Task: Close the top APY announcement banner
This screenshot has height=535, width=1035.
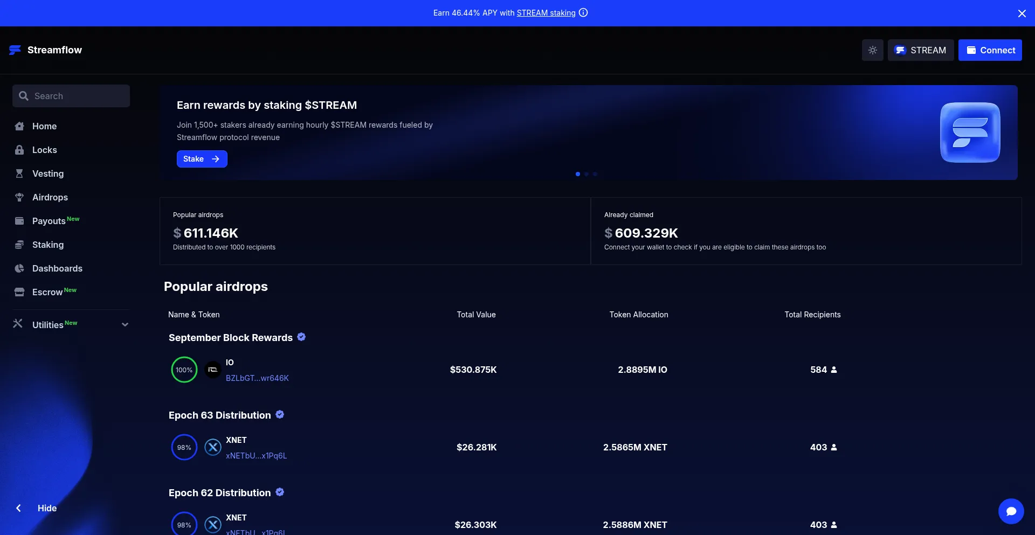Action: click(x=1022, y=13)
